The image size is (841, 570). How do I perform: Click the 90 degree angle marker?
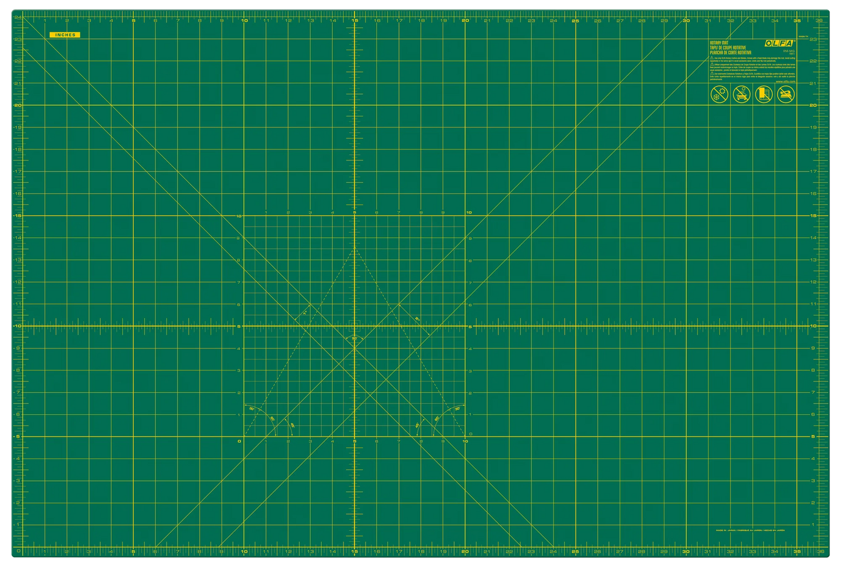(354, 338)
